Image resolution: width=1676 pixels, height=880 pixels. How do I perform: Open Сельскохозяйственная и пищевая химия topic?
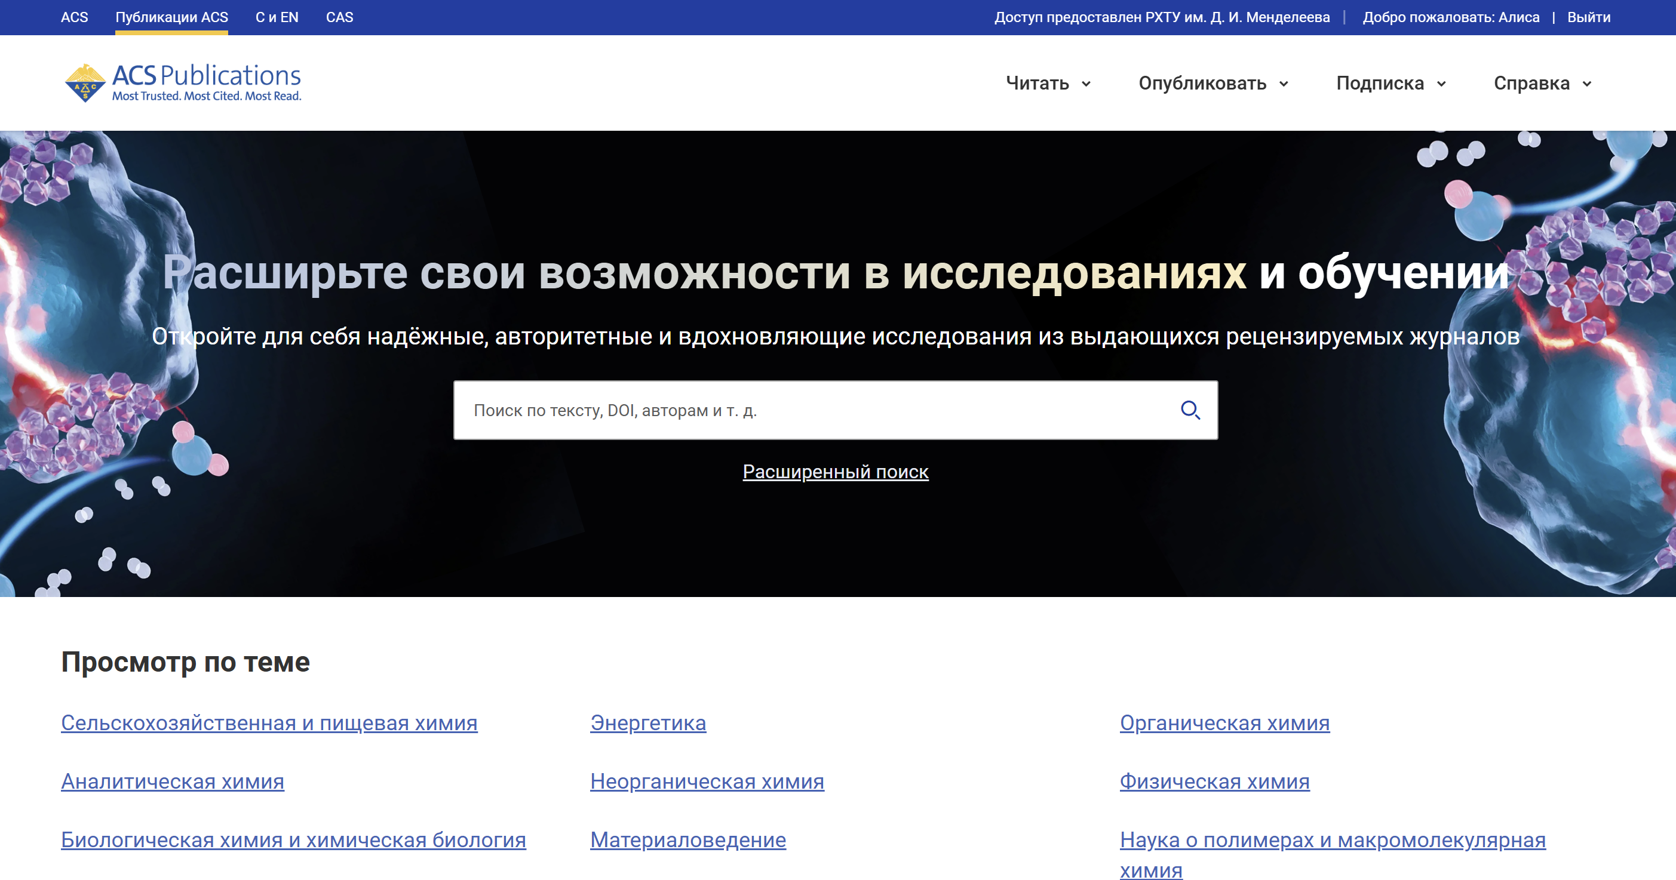(269, 722)
